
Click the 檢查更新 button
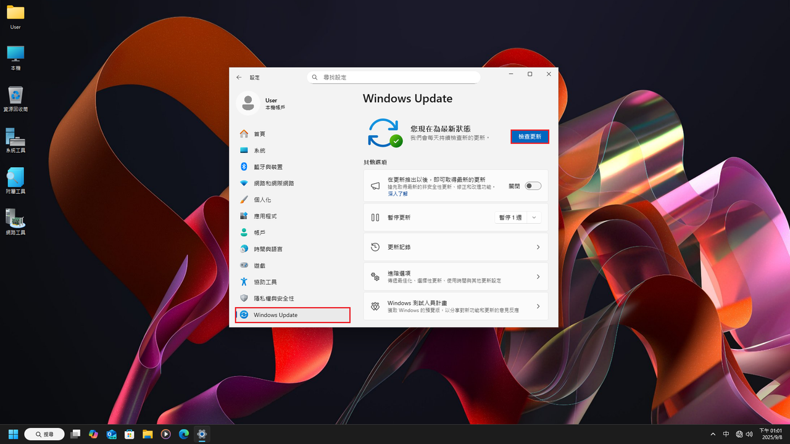pos(530,137)
